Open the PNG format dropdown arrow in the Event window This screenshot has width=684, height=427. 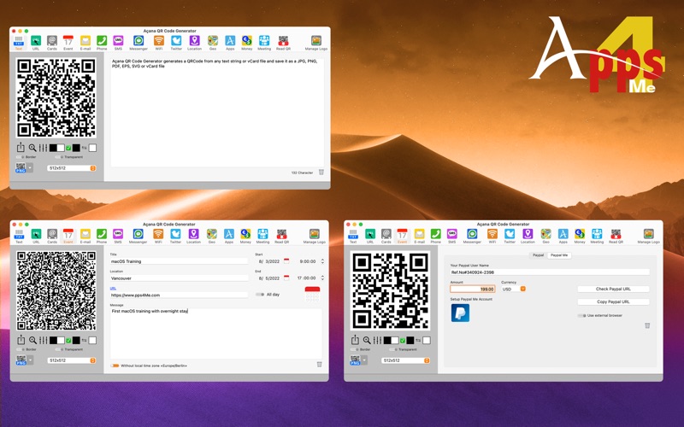30,360
